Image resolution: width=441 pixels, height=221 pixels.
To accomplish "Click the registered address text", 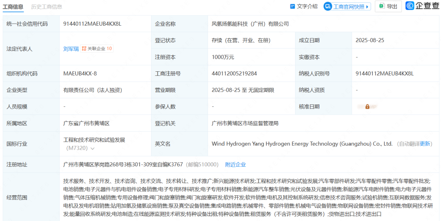I will [123, 164].
